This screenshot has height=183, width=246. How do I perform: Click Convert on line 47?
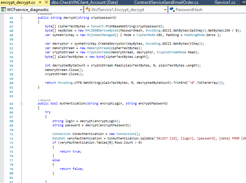click(x=97, y=26)
